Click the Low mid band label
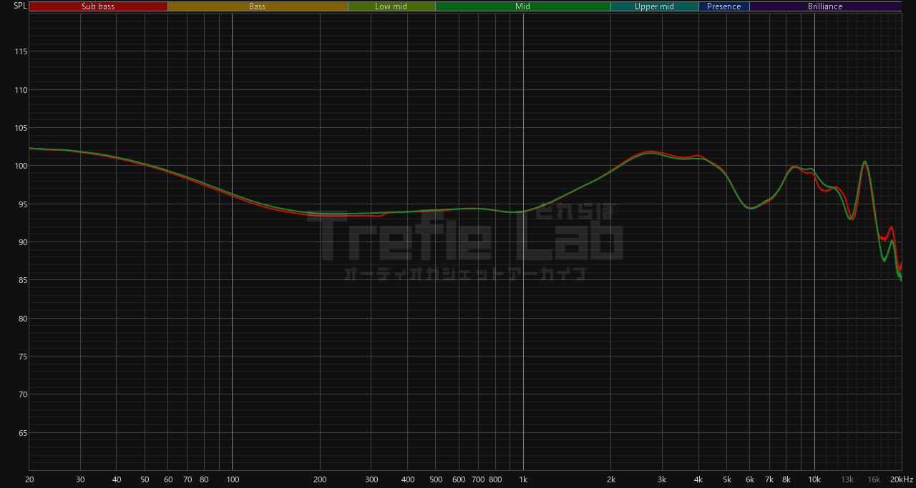Viewport: 916px width, 488px height. click(391, 6)
